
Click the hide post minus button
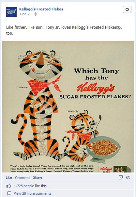[x=127, y=9]
